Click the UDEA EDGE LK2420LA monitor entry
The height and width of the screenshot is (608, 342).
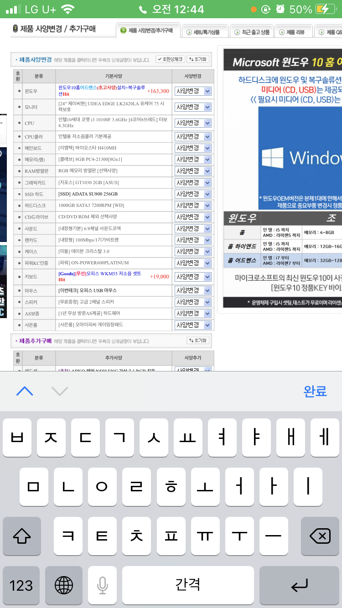click(112, 107)
